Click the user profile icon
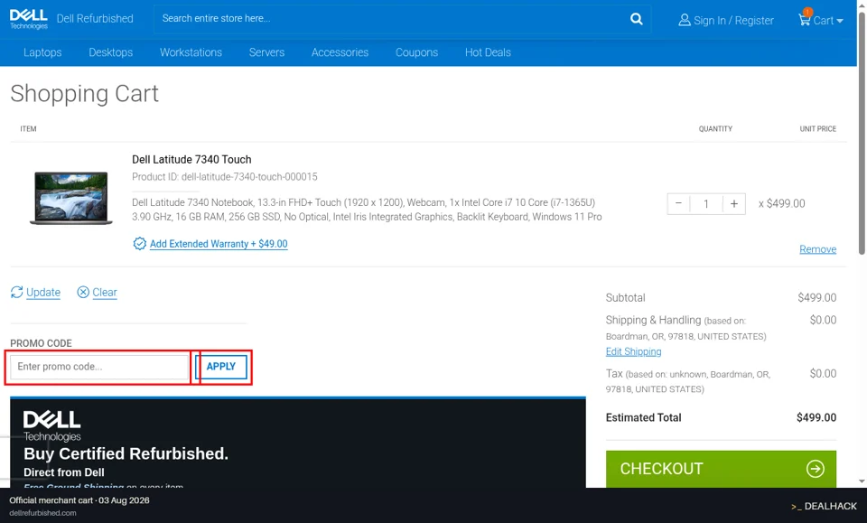 685,21
